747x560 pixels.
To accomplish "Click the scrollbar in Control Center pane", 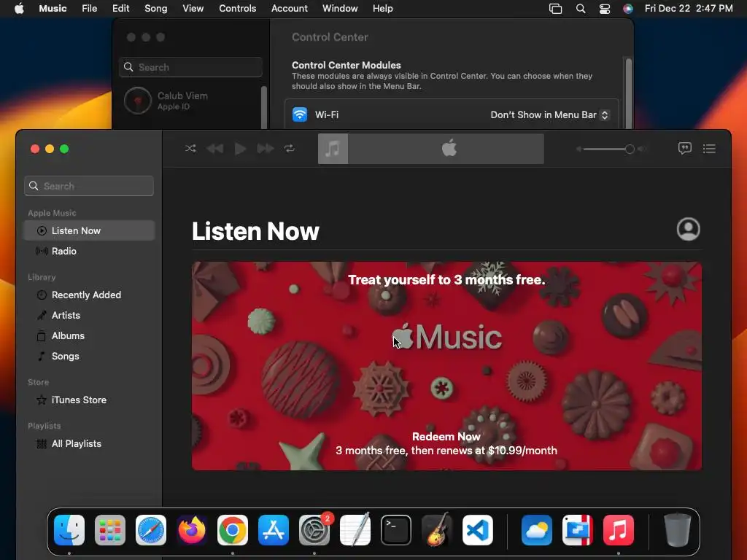I will coord(628,93).
